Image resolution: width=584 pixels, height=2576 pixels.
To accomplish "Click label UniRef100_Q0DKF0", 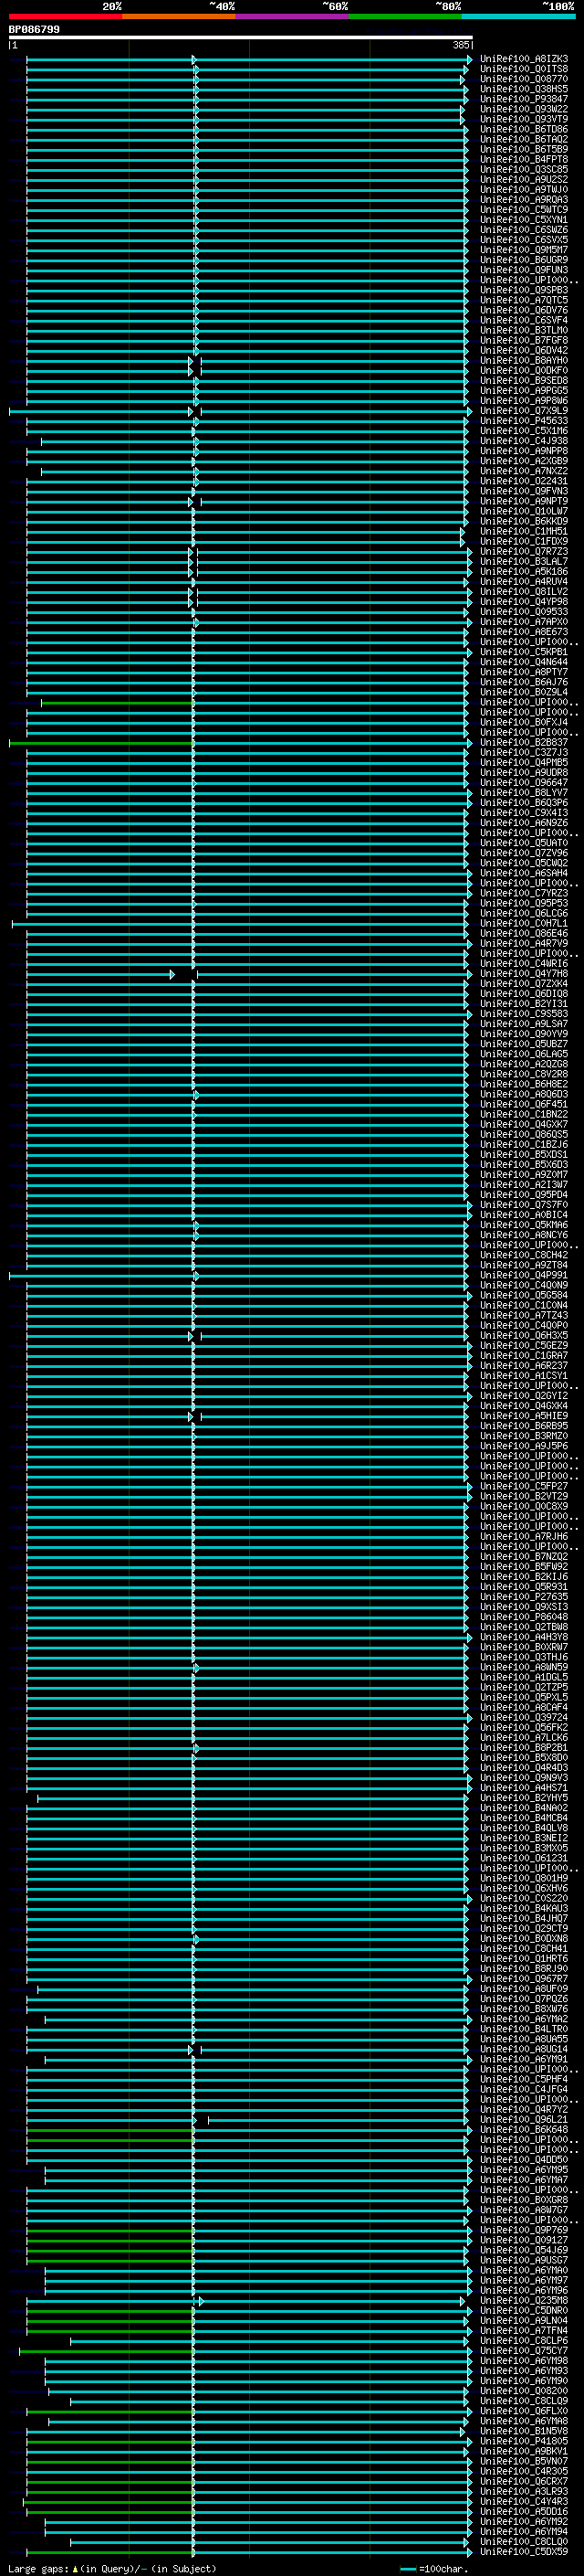I will (x=524, y=370).
